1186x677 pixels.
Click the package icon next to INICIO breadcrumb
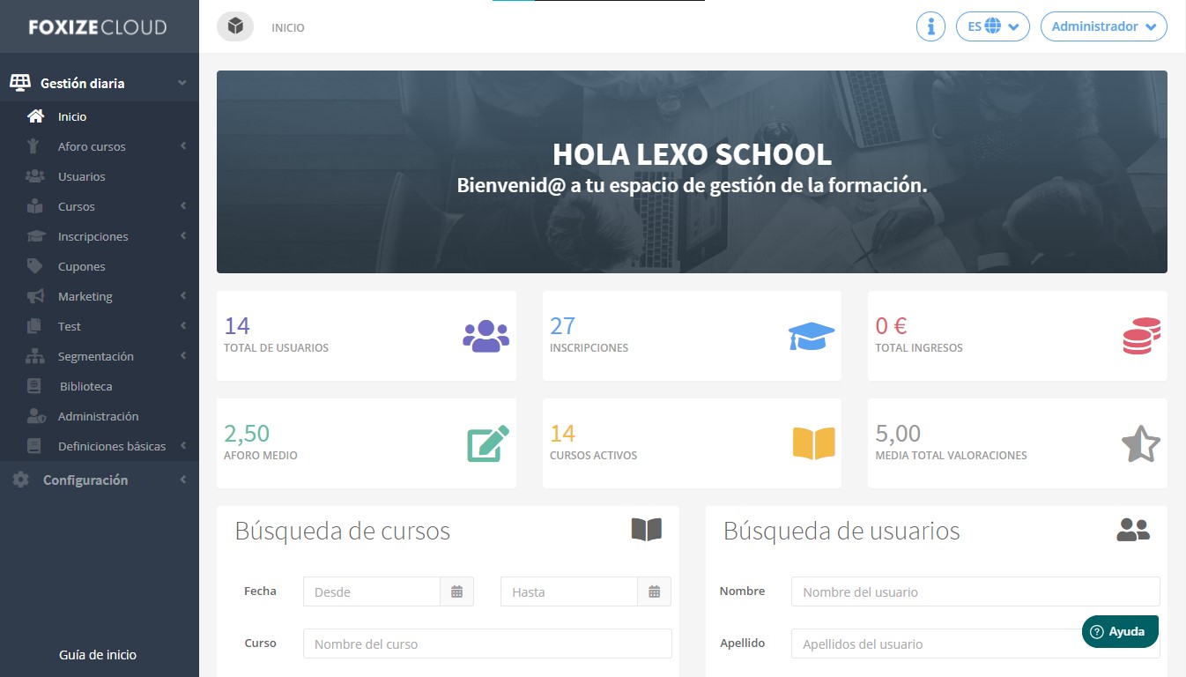coord(234,26)
